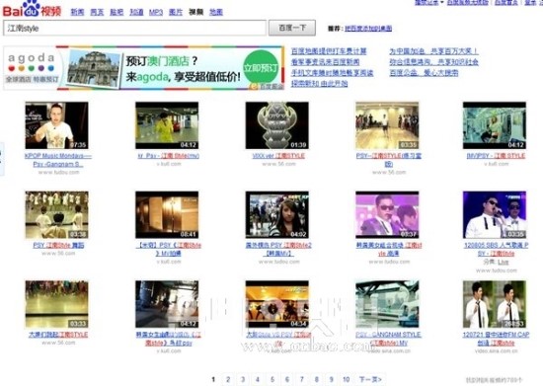
Task: Click the green 立即预订 banner button
Action: [x=261, y=67]
